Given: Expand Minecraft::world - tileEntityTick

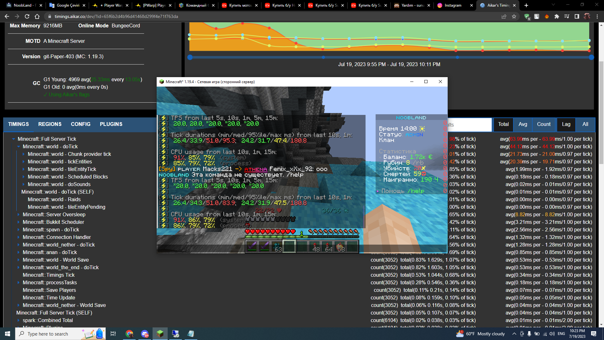Looking at the screenshot, I should pyautogui.click(x=24, y=169).
